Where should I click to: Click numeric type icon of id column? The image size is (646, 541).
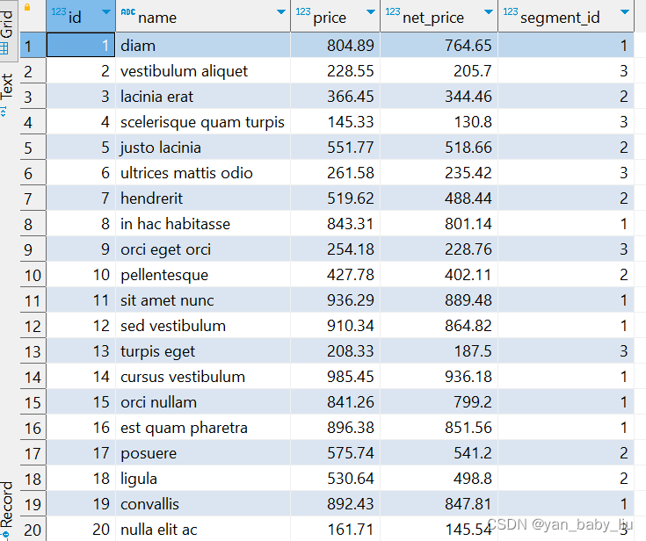pyautogui.click(x=59, y=11)
